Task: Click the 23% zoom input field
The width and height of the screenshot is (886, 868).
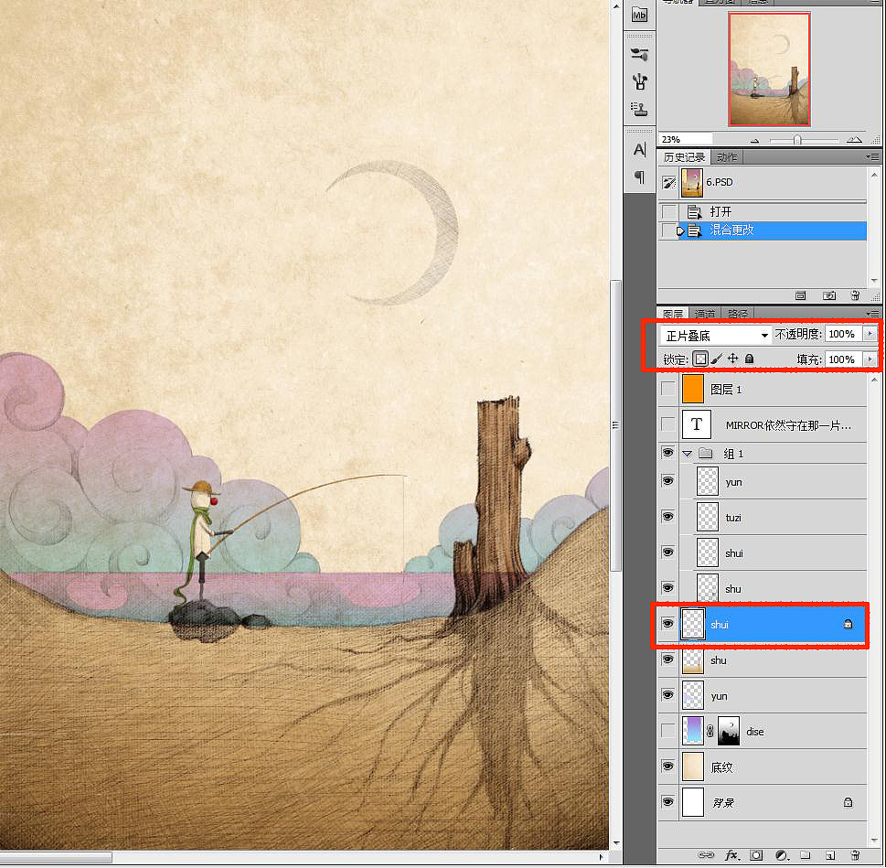Action: pos(684,140)
